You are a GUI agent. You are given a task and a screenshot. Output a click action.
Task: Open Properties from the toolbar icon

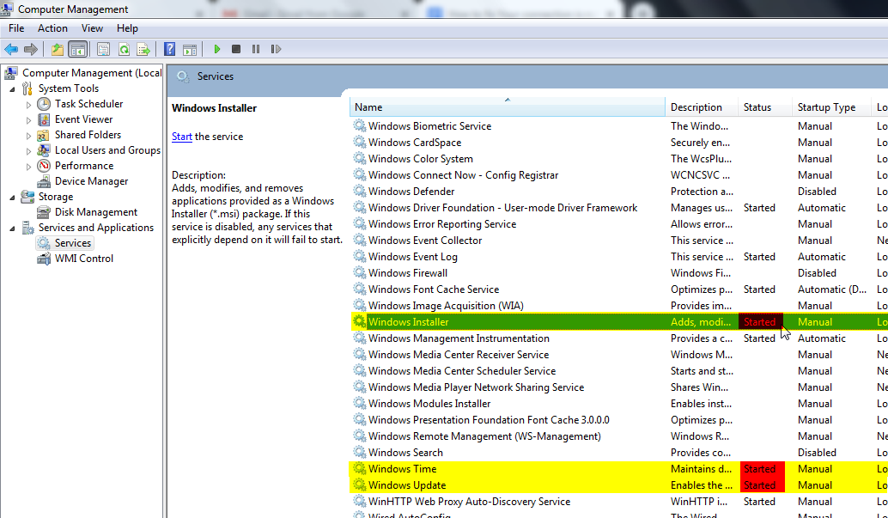103,49
